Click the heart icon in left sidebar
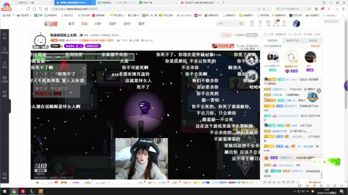 click(5, 35)
